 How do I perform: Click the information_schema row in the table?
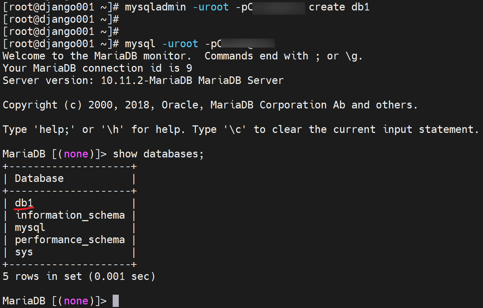click(x=70, y=215)
